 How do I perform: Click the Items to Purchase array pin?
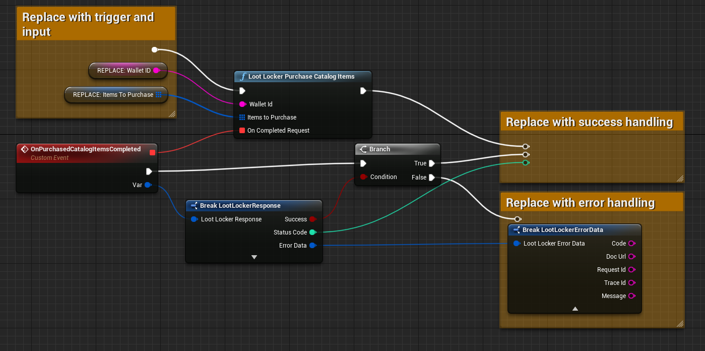pos(242,118)
